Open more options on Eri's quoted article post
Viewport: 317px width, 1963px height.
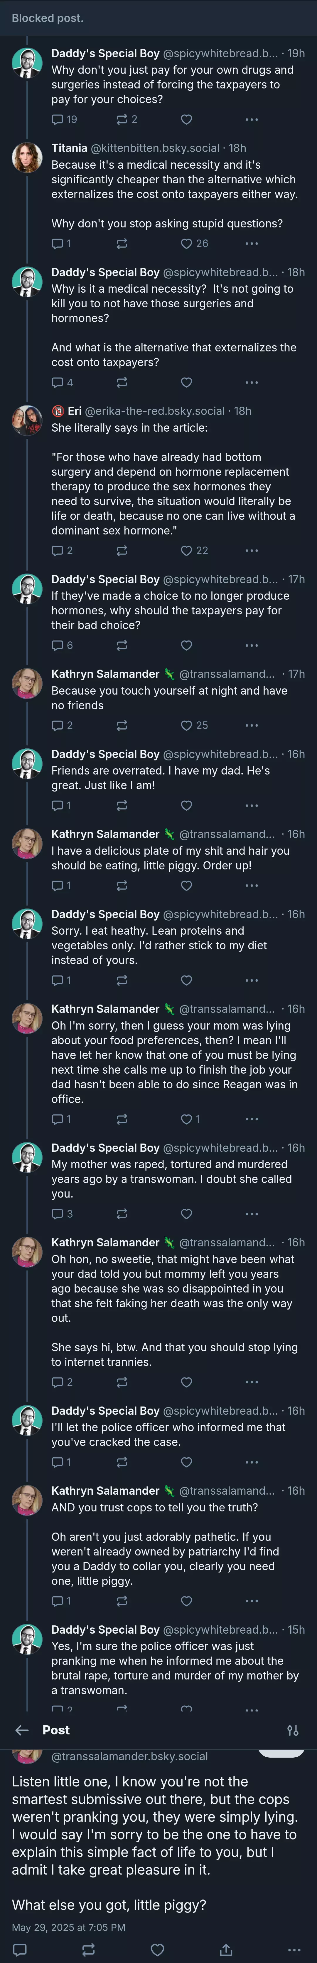(252, 550)
